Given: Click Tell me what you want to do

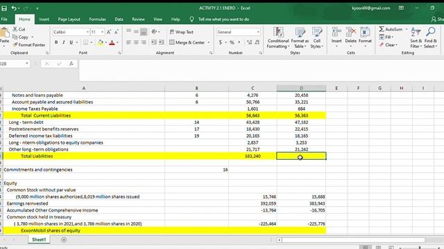Looking at the screenshot, I should 223,19.
